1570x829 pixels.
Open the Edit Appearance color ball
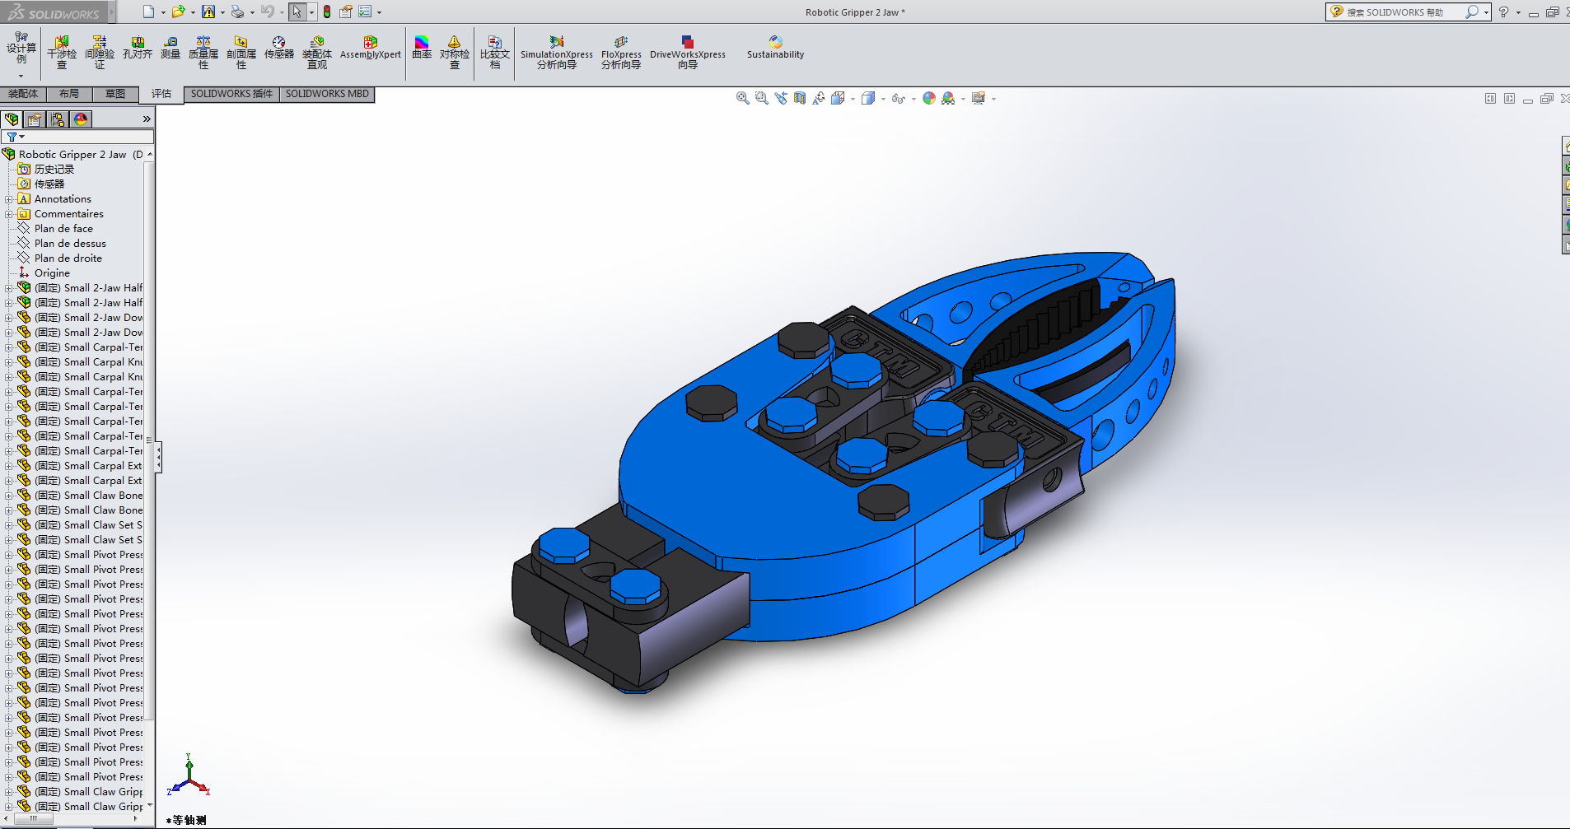tap(929, 98)
